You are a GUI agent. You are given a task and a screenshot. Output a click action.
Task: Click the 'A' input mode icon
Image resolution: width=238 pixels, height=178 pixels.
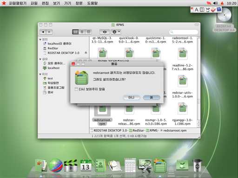(x=197, y=10)
